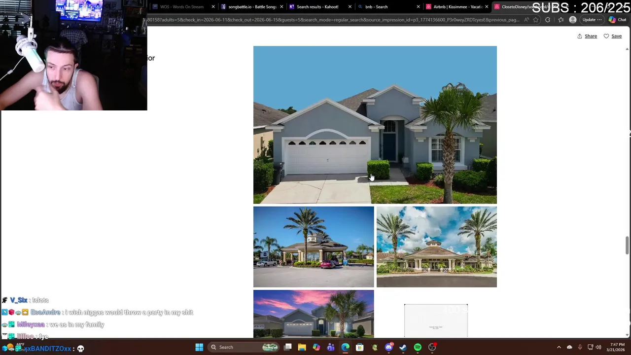
Task: Open the gated entrance photo with cars
Action: point(314,247)
